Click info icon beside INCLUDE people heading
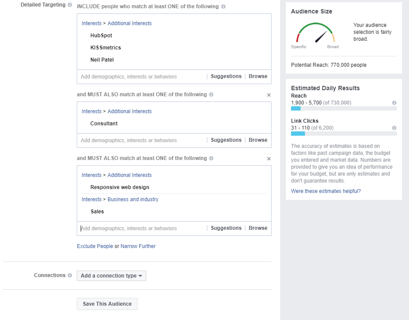The image size is (409, 320). 223,7
